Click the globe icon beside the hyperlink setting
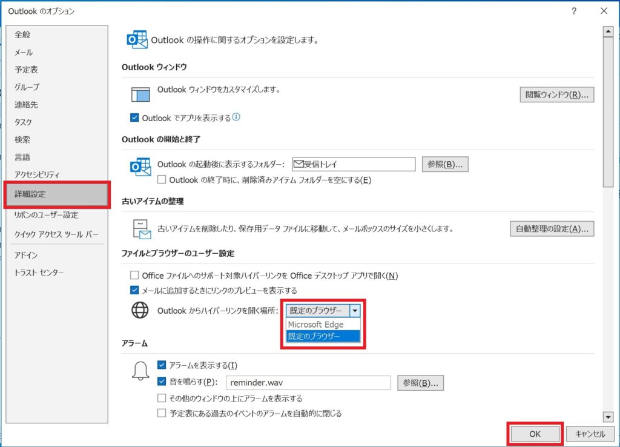The width and height of the screenshot is (620, 447). [x=140, y=310]
